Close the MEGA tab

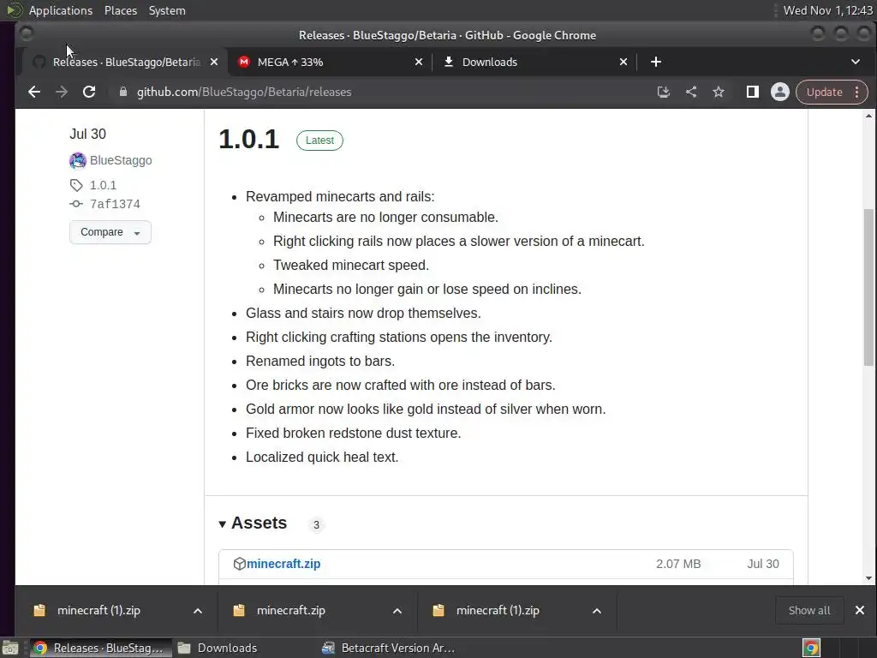(x=418, y=62)
